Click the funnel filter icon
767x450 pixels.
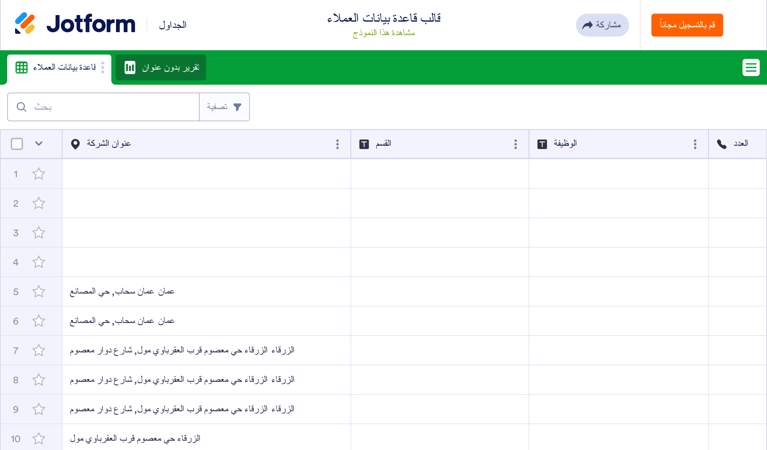pos(237,107)
